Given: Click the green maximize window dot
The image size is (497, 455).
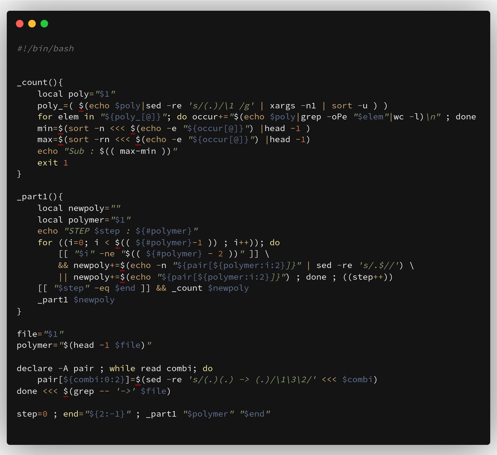Looking at the screenshot, I should 44,24.
